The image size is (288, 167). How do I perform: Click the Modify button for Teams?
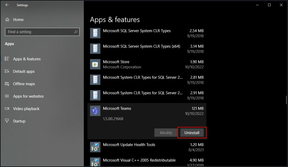(x=166, y=133)
